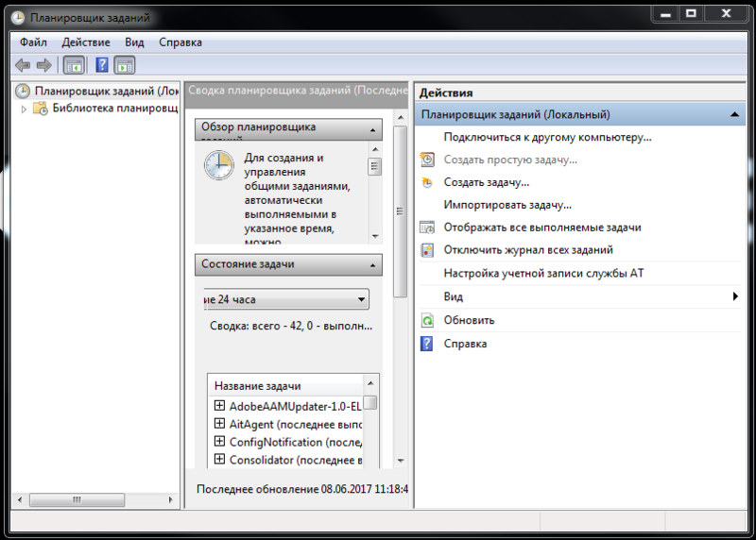This screenshot has height=540, width=756.
Task: Click the Back arrow toolbar icon
Action: pyautogui.click(x=23, y=65)
